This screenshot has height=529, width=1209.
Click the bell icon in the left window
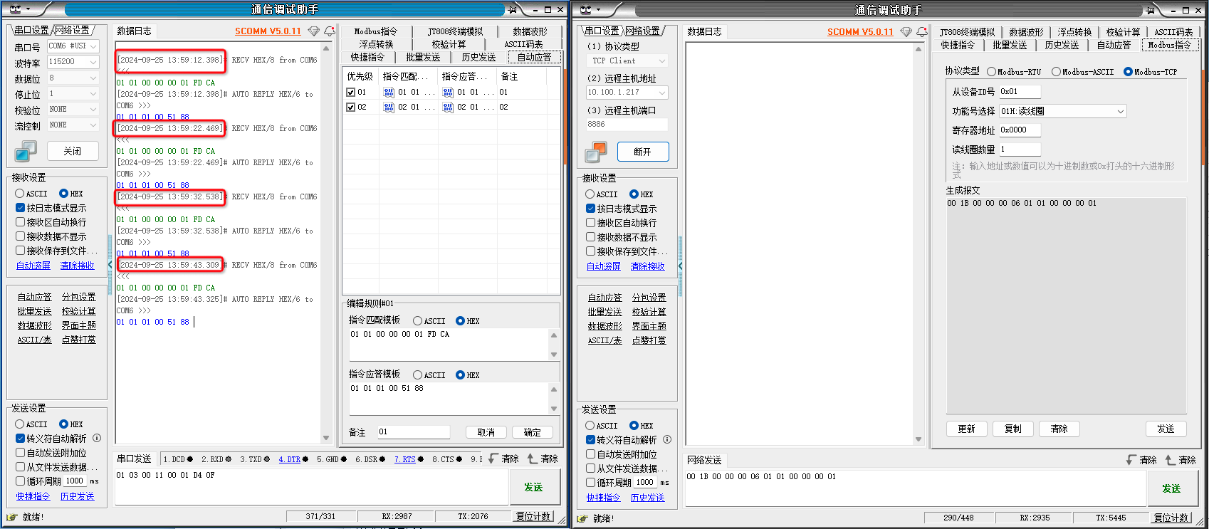tap(330, 31)
